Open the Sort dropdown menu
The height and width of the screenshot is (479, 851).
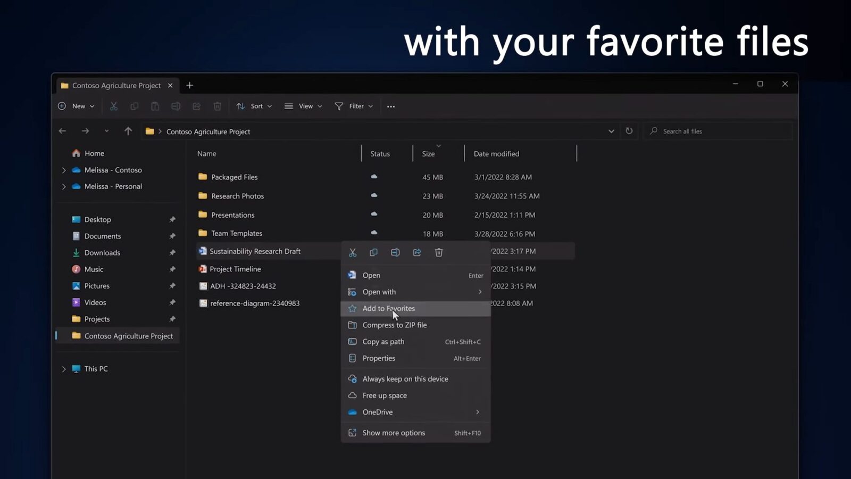(254, 106)
